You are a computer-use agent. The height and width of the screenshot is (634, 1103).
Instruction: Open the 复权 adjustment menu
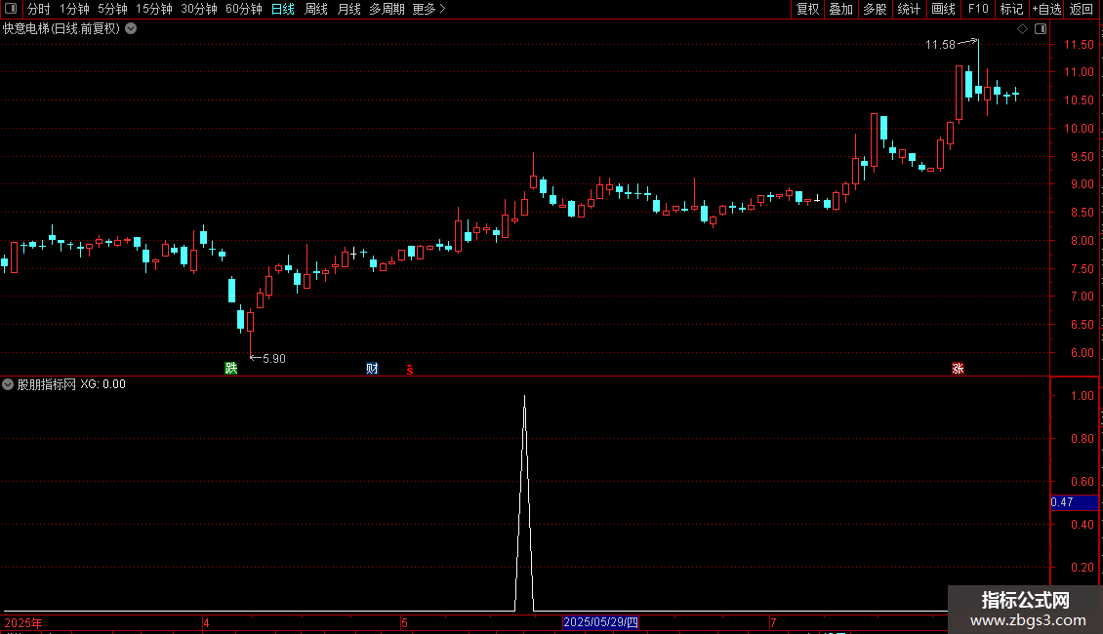pos(807,9)
